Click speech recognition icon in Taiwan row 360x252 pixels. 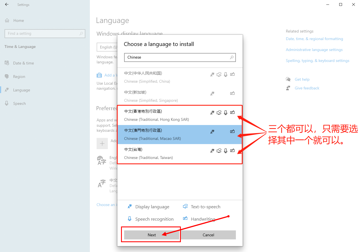click(225, 151)
